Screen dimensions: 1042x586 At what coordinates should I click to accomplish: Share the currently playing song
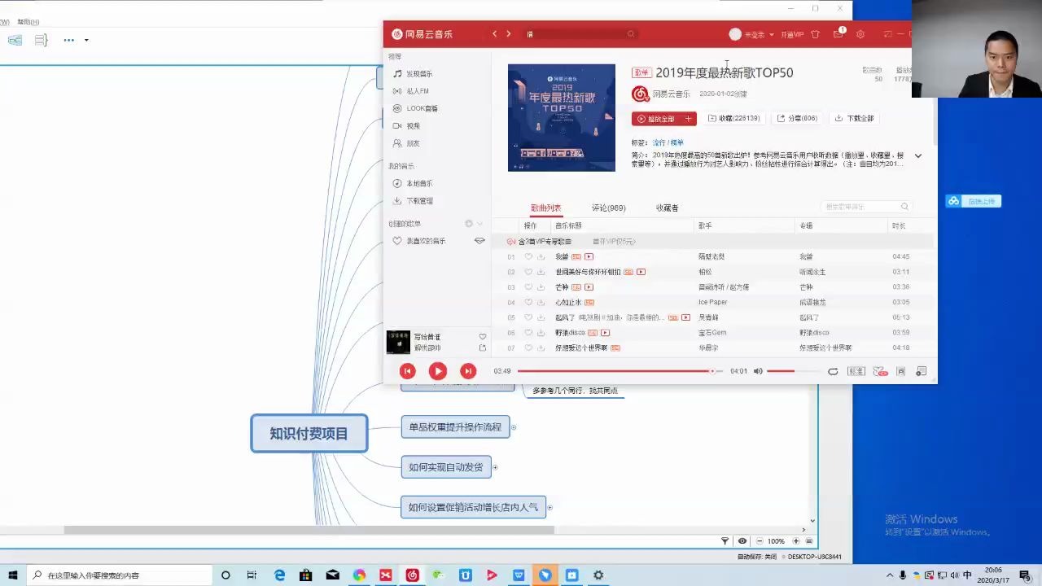coord(483,348)
